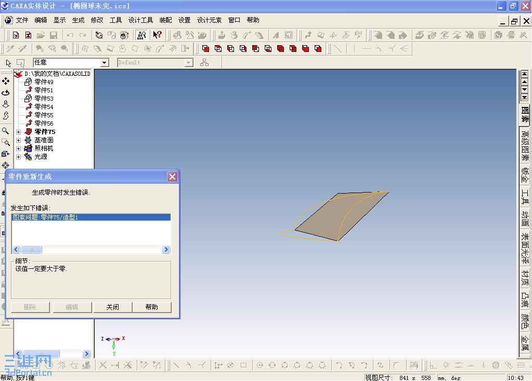Click the zoom magnifier tool in sidebar
The width and height of the screenshot is (532, 381).
pos(5,131)
